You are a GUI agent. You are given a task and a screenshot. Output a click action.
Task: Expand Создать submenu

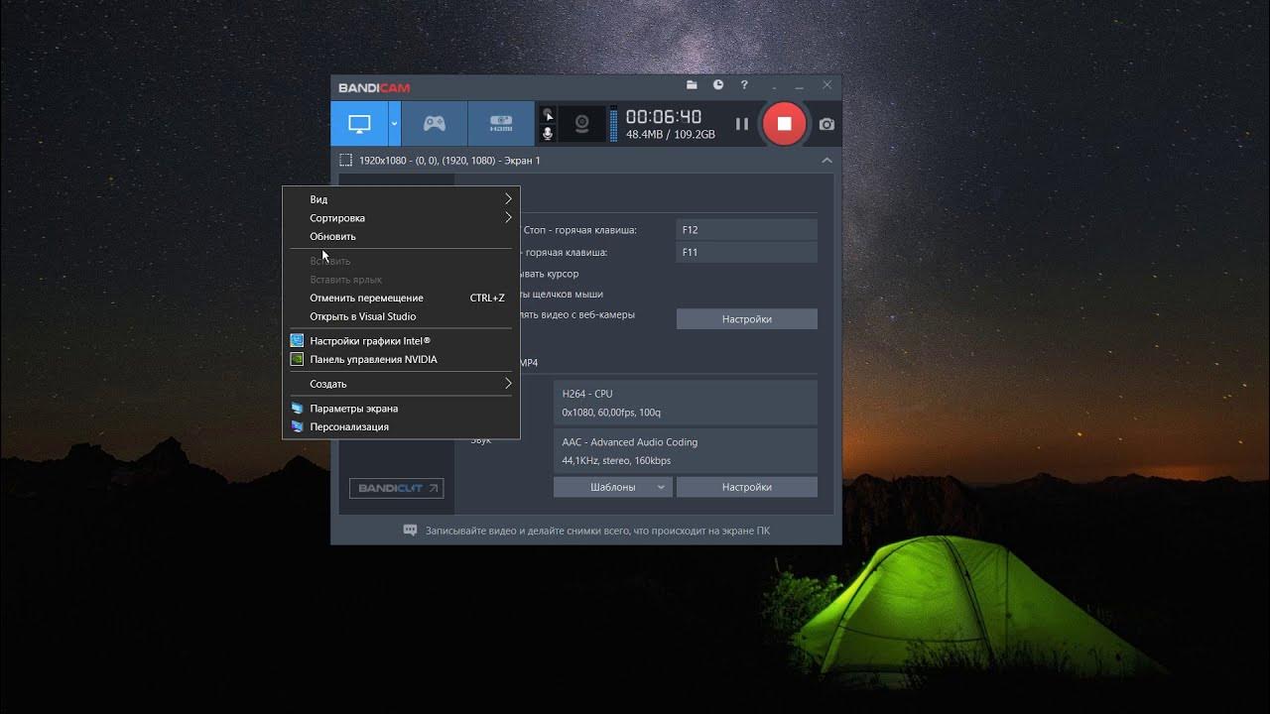tap(401, 384)
